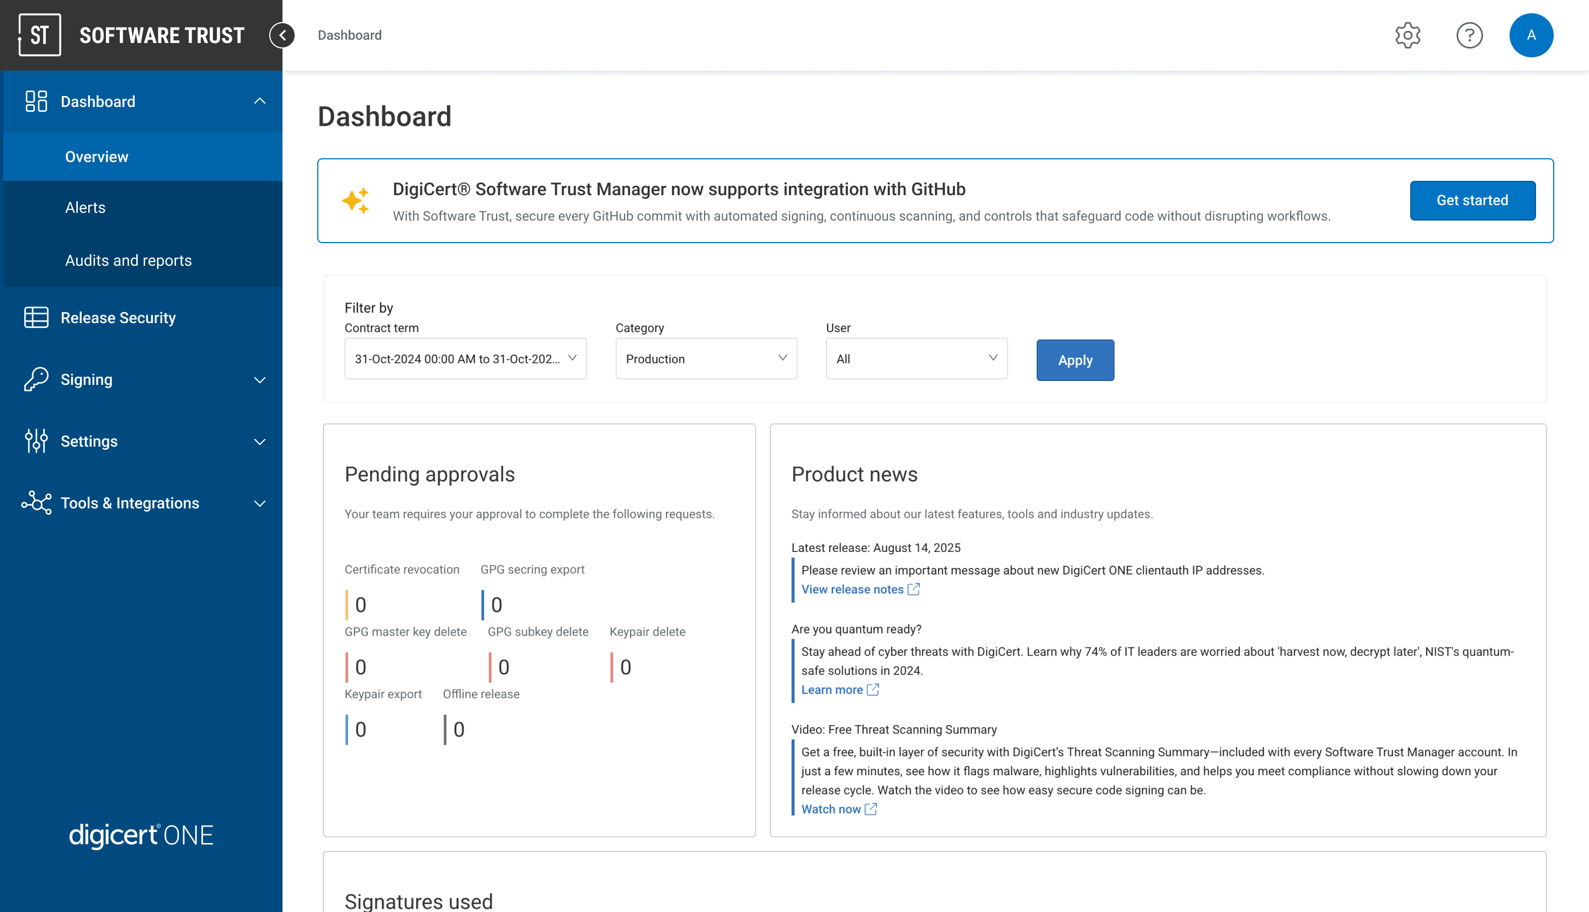The image size is (1589, 912).
Task: Click external link icon beside Learn more
Action: 873,690
